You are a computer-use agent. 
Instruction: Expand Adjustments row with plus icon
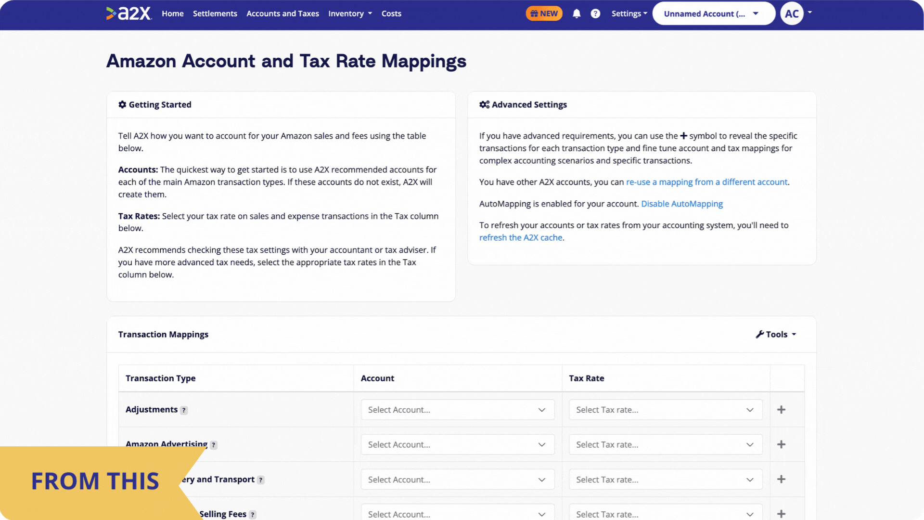(781, 410)
